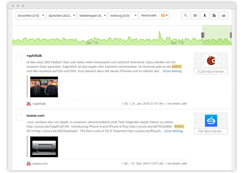
Task: Tick the checkbox for +apfeltalk entry
Action: [x=19, y=57]
